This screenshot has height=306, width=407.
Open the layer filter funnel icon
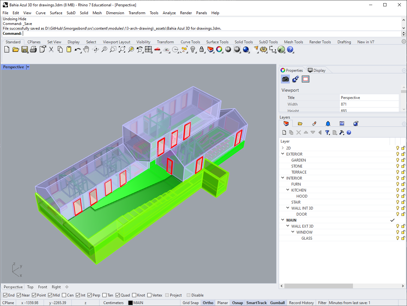tap(327, 132)
